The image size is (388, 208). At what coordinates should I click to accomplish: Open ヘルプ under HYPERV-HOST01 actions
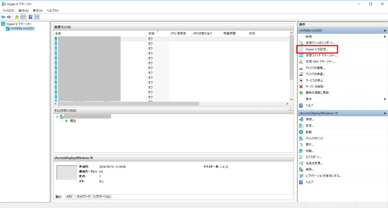pyautogui.click(x=309, y=105)
